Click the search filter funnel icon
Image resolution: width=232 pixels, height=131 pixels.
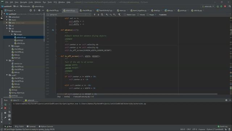click(119, 15)
